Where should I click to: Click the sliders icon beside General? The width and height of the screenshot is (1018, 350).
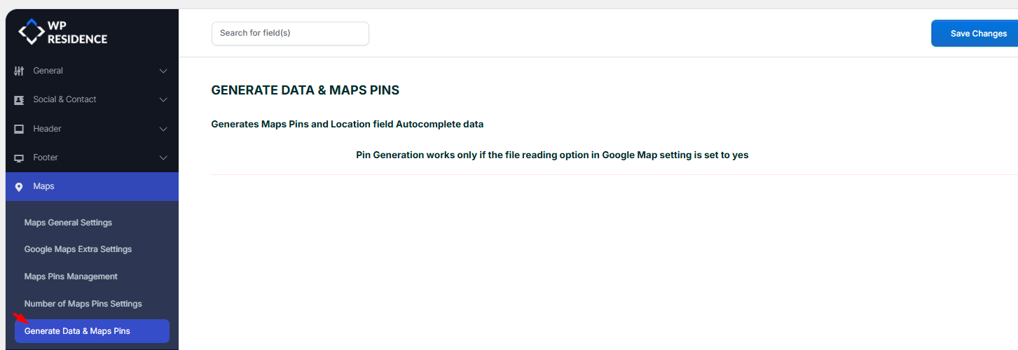(19, 71)
